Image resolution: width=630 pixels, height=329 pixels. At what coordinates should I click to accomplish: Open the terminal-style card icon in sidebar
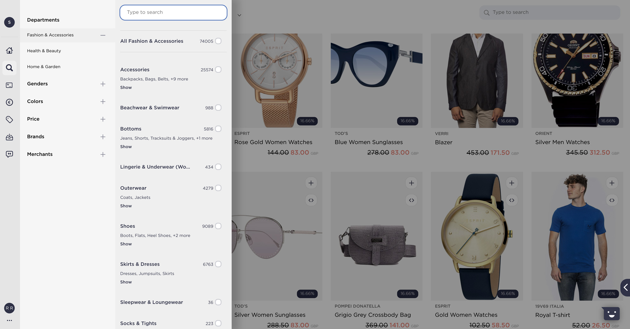click(9, 85)
